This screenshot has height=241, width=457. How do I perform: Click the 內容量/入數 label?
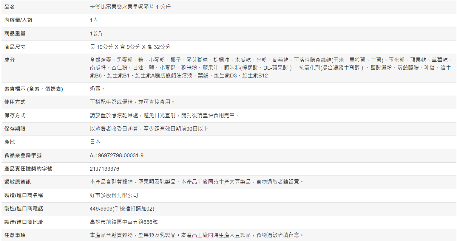18,20
